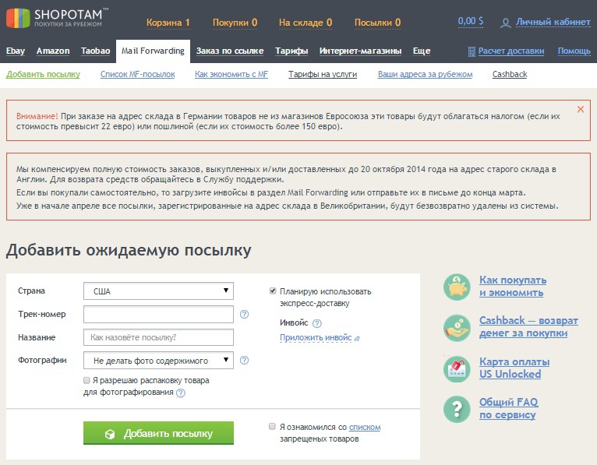The height and width of the screenshot is (465, 597).
Task: Open Ваши адреса за рубежом link
Action: click(425, 74)
